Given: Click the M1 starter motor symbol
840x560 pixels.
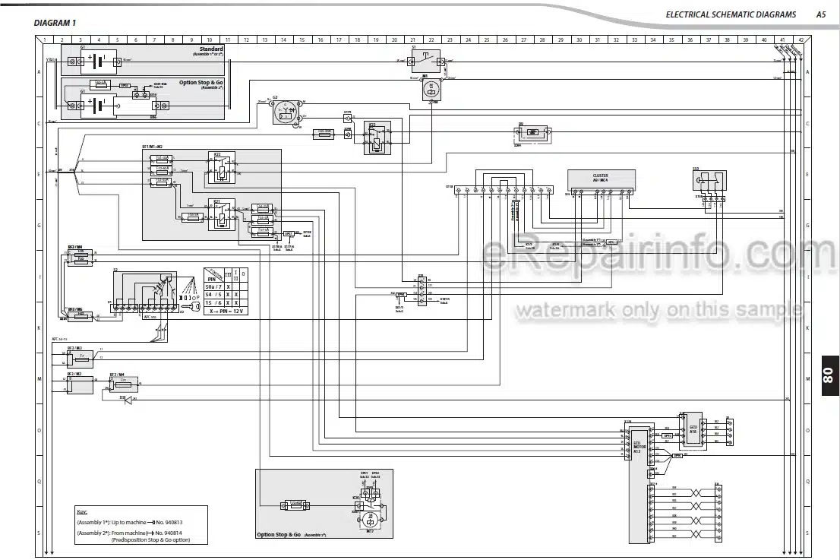Looking at the screenshot, I should point(431,90).
